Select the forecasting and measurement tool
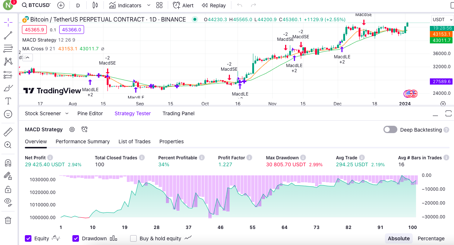The width and height of the screenshot is (454, 245). [x=8, y=75]
